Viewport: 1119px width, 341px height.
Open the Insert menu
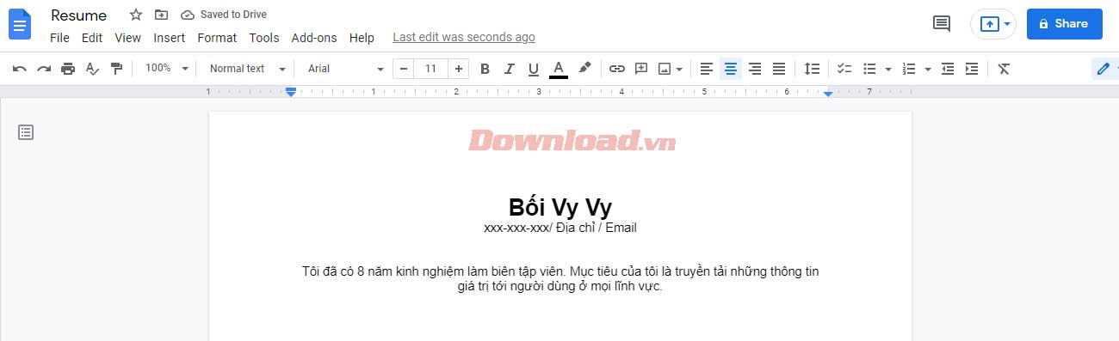click(x=170, y=38)
